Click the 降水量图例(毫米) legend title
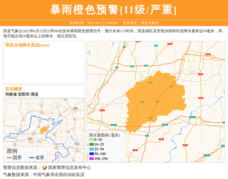228x179 pixels. 104,135
